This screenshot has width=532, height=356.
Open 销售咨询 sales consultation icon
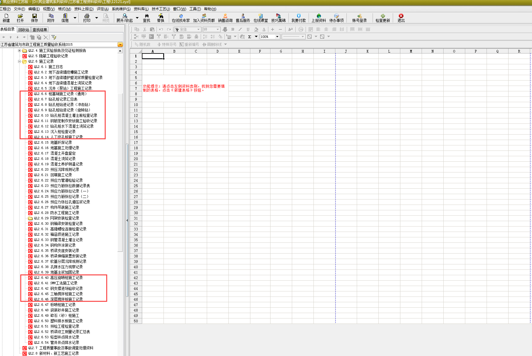225,18
